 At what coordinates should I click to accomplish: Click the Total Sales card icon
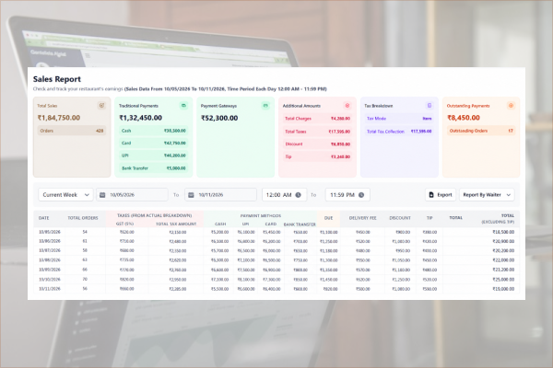click(101, 105)
